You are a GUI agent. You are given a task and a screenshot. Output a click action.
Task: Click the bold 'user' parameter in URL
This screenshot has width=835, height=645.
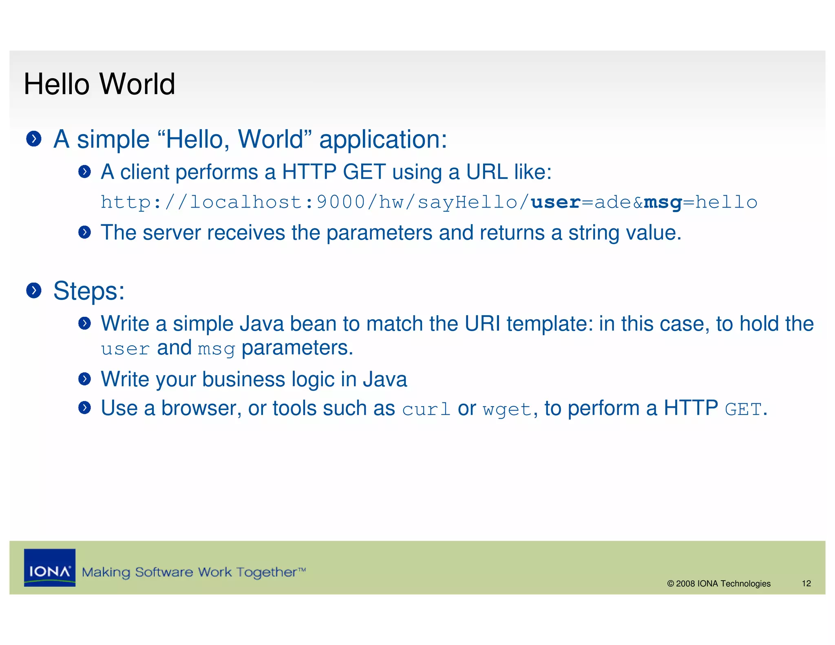[x=555, y=202]
